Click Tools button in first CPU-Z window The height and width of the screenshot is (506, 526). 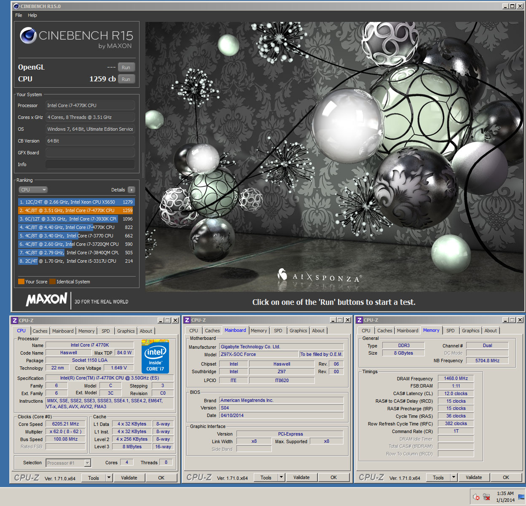point(94,478)
